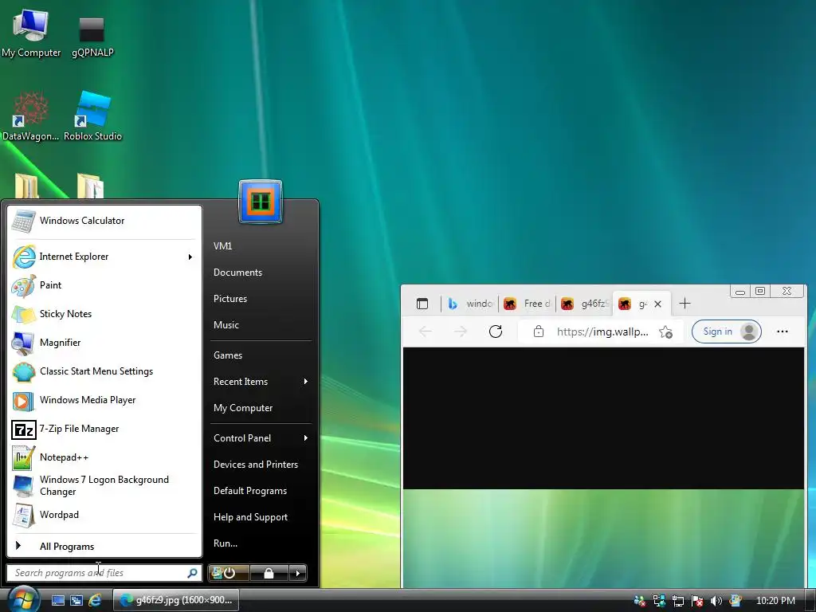Click the network tray icon
This screenshot has height=612, width=816.
point(677,601)
